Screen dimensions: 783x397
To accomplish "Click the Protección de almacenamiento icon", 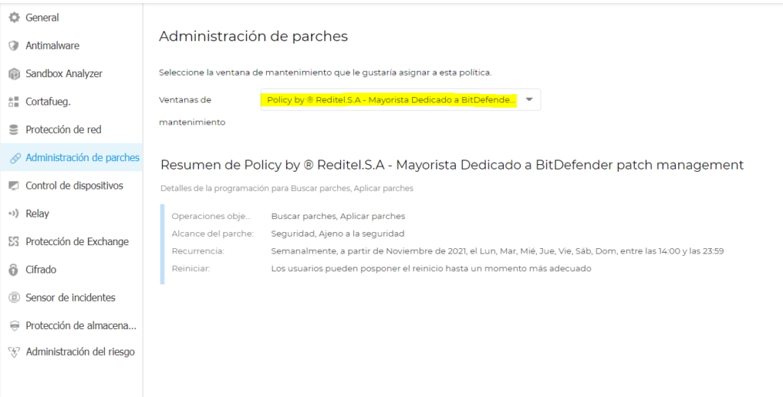I will click(14, 326).
